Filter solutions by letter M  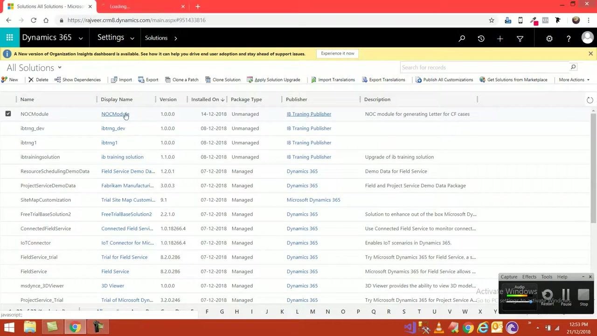click(312, 312)
